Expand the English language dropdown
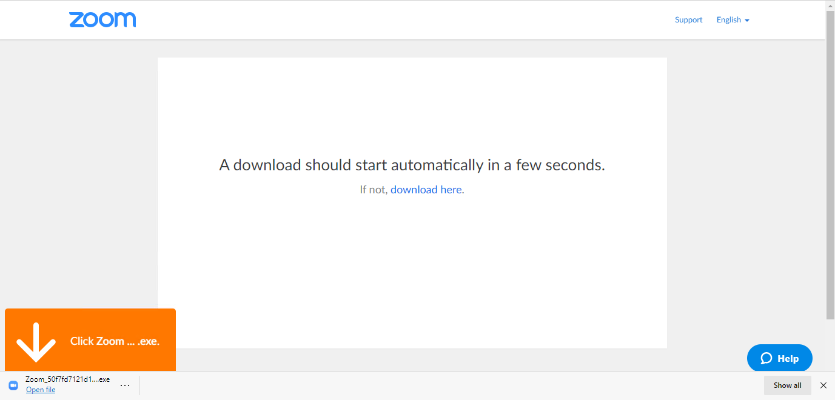The image size is (835, 400). pyautogui.click(x=733, y=20)
